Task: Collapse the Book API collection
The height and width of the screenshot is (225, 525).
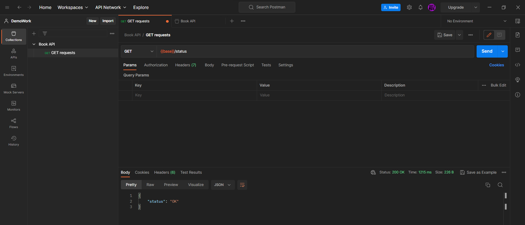Action: click(x=34, y=44)
